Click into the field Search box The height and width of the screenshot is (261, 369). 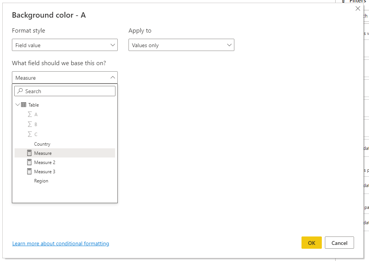point(65,91)
